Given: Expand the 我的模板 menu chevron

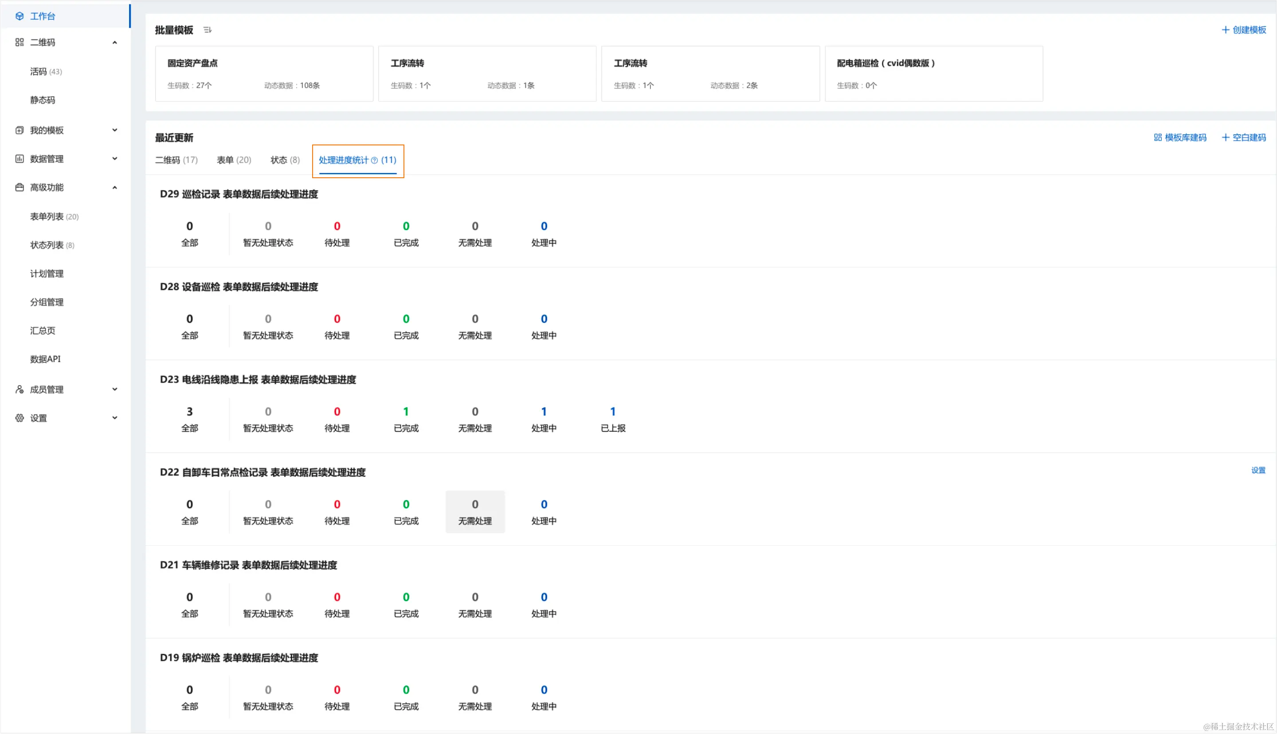Looking at the screenshot, I should click(115, 131).
